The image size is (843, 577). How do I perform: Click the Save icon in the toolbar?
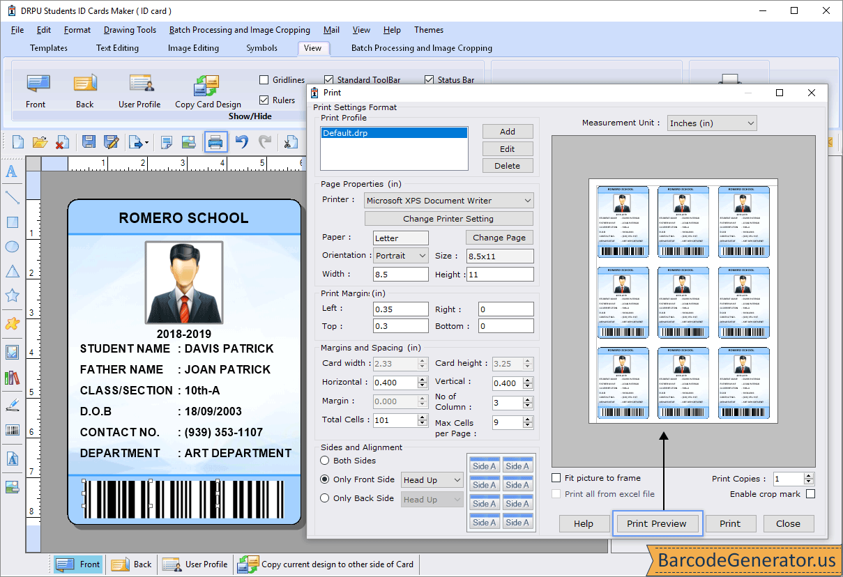click(x=89, y=141)
